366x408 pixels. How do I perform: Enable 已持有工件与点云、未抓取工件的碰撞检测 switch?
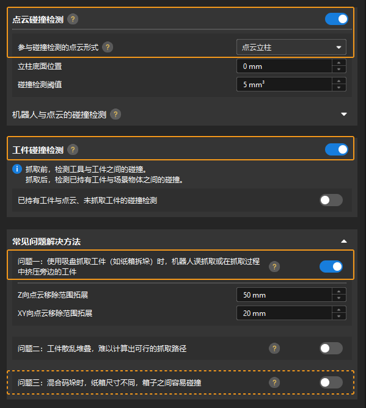pos(331,201)
